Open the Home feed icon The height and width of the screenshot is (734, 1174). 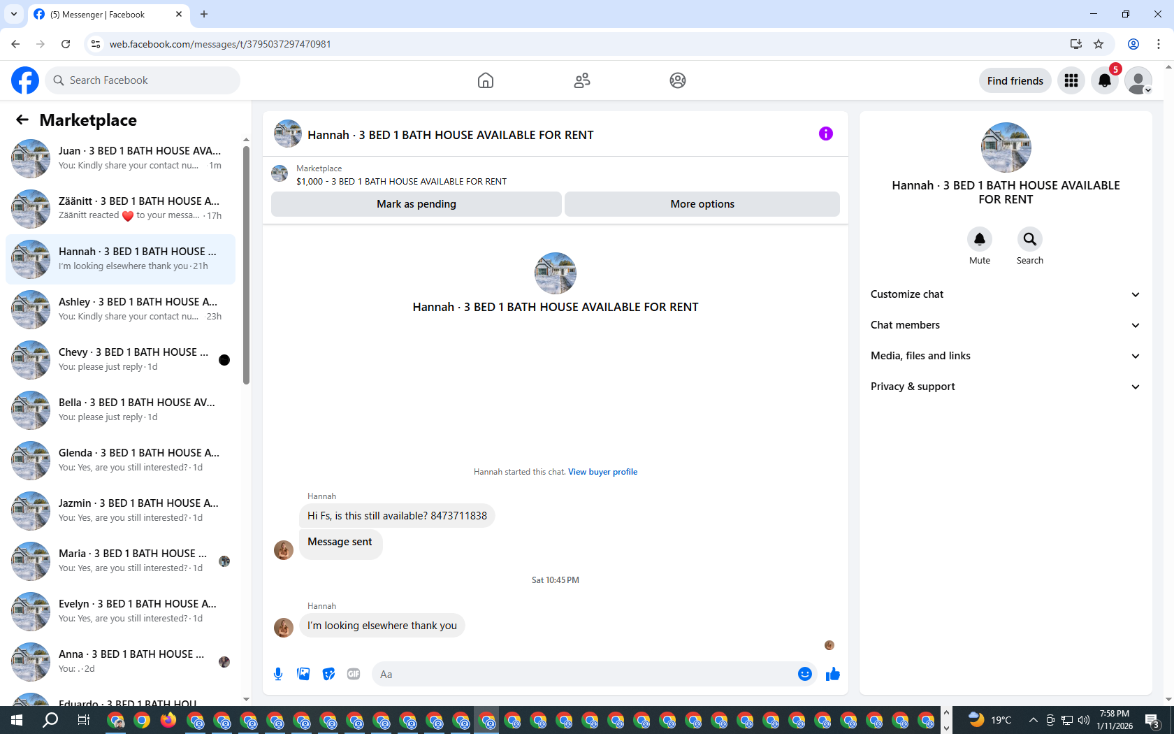coord(486,80)
